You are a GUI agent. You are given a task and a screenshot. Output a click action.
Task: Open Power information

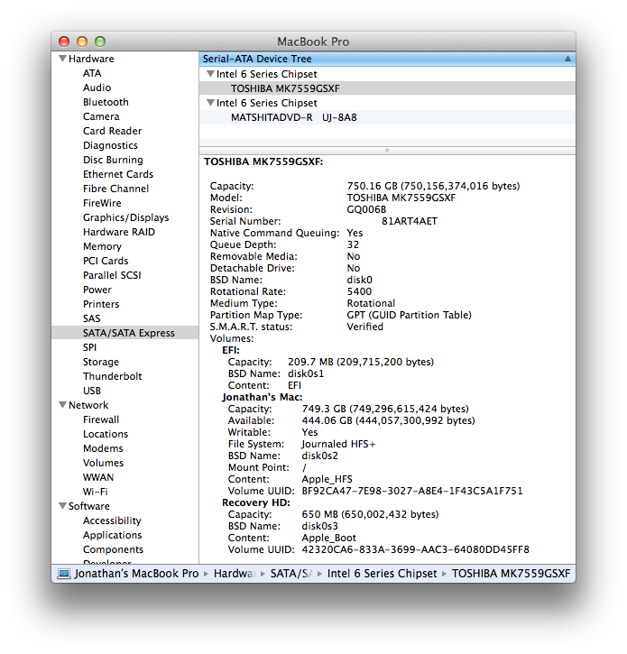click(x=97, y=290)
